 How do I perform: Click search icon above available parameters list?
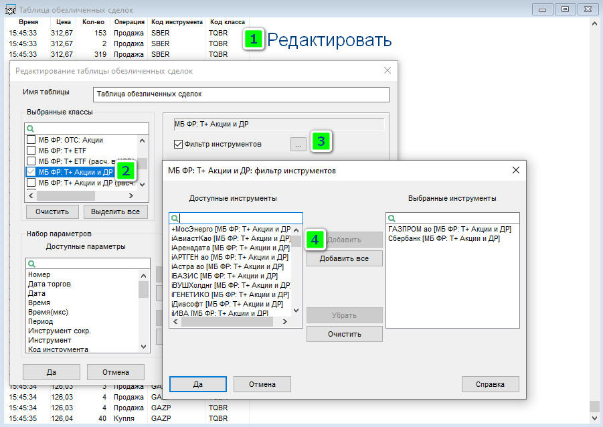point(30,264)
